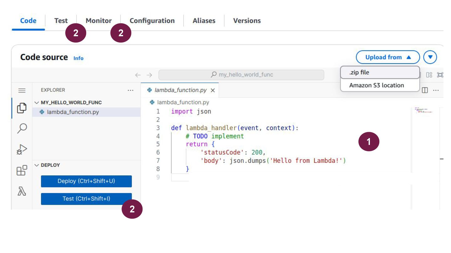
Task: Select the Amazon S3 location option
Action: (380, 85)
